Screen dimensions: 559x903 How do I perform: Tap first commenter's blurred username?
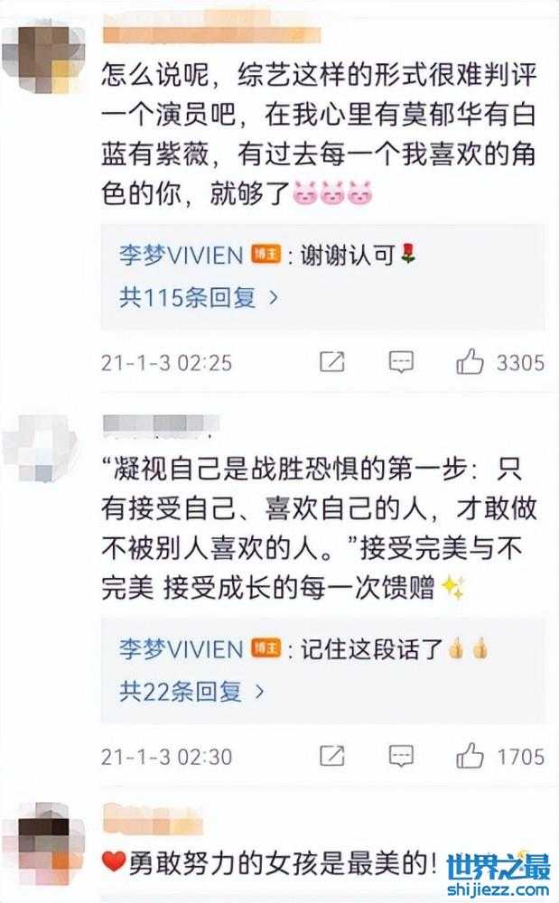coord(210,27)
